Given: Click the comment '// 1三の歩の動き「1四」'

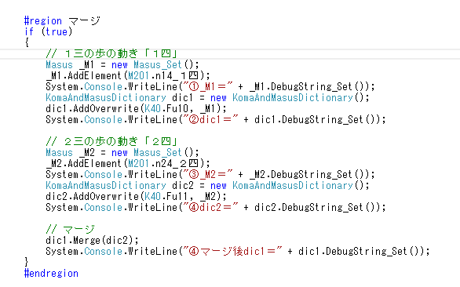Looking at the screenshot, I should (x=112, y=53).
